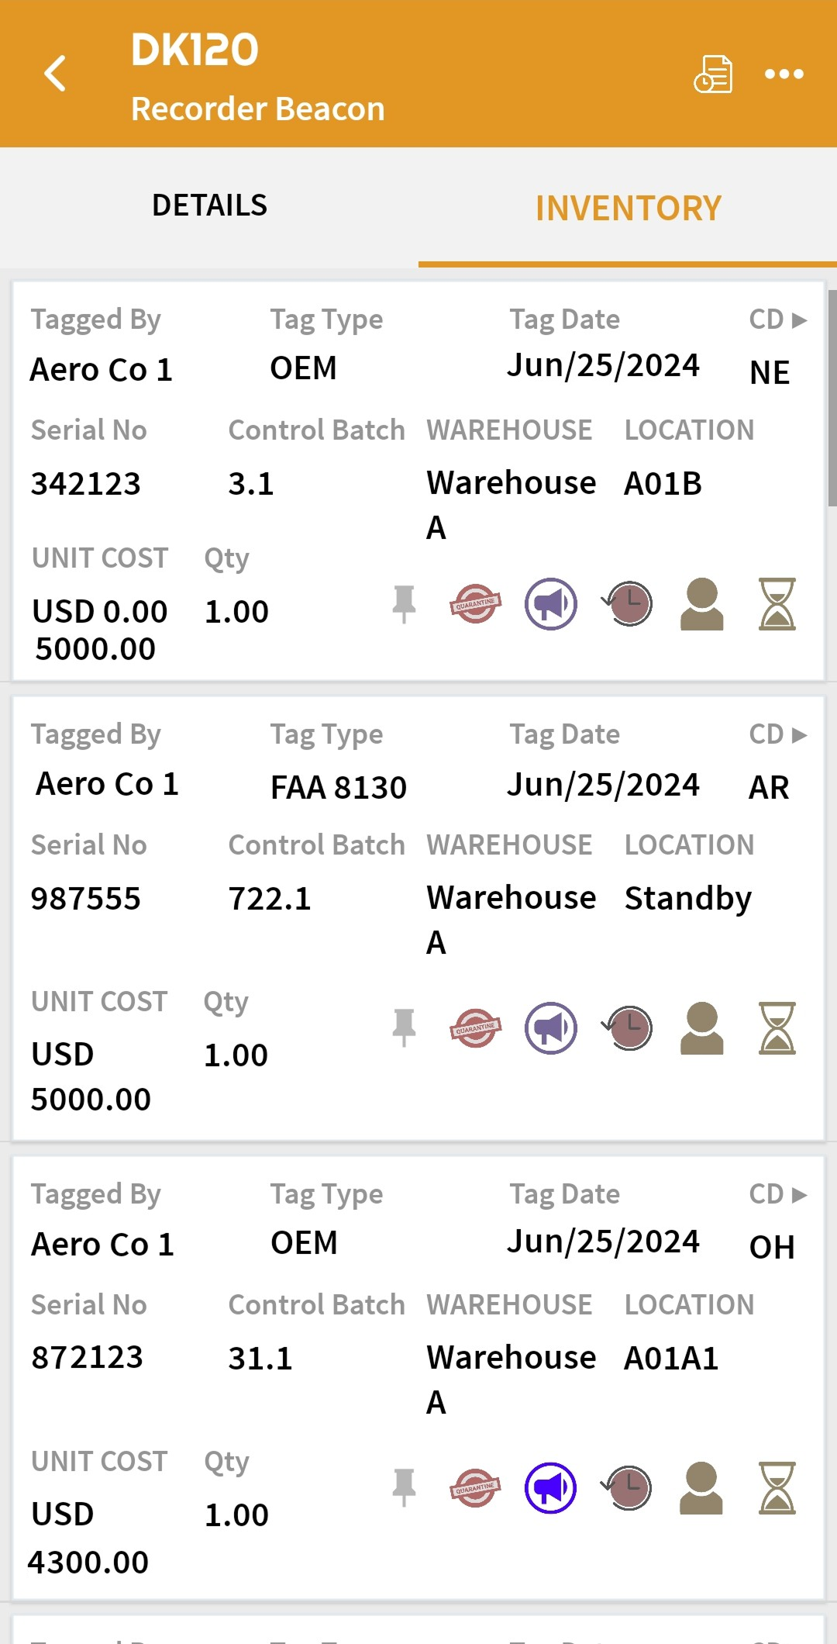Tap hourglass icon for serial 987555
Viewport: 837px width, 1644px height.
point(777,1028)
